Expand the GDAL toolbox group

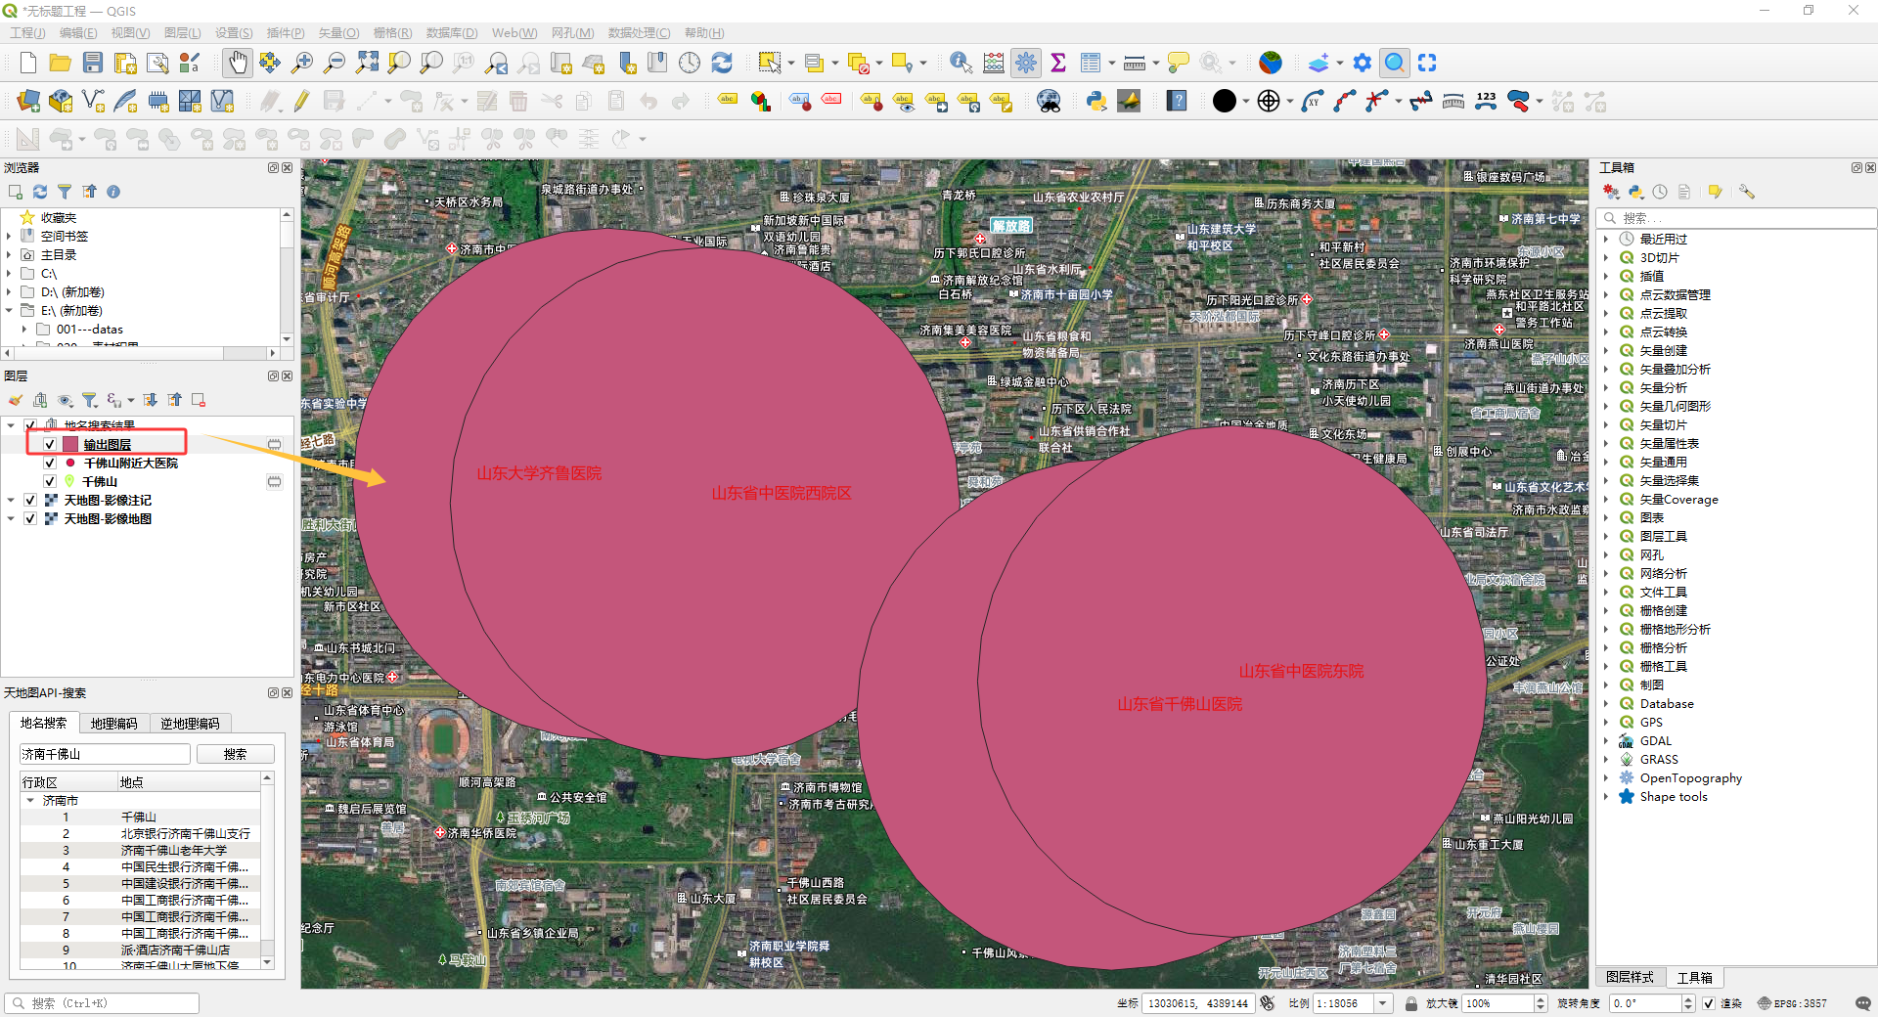(1606, 740)
